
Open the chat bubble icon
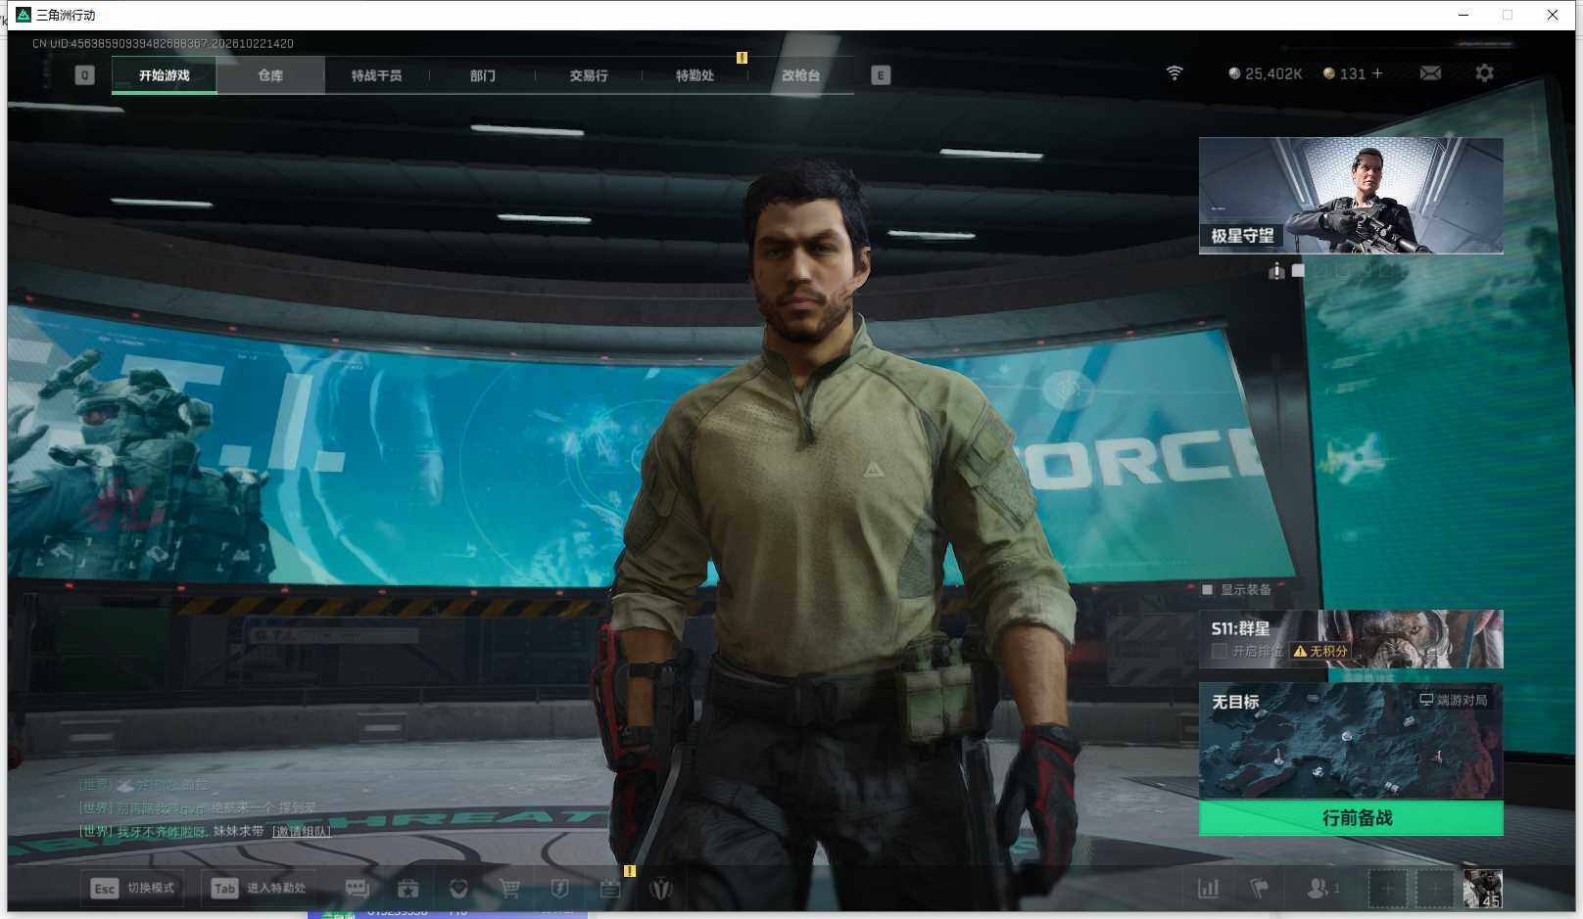358,889
